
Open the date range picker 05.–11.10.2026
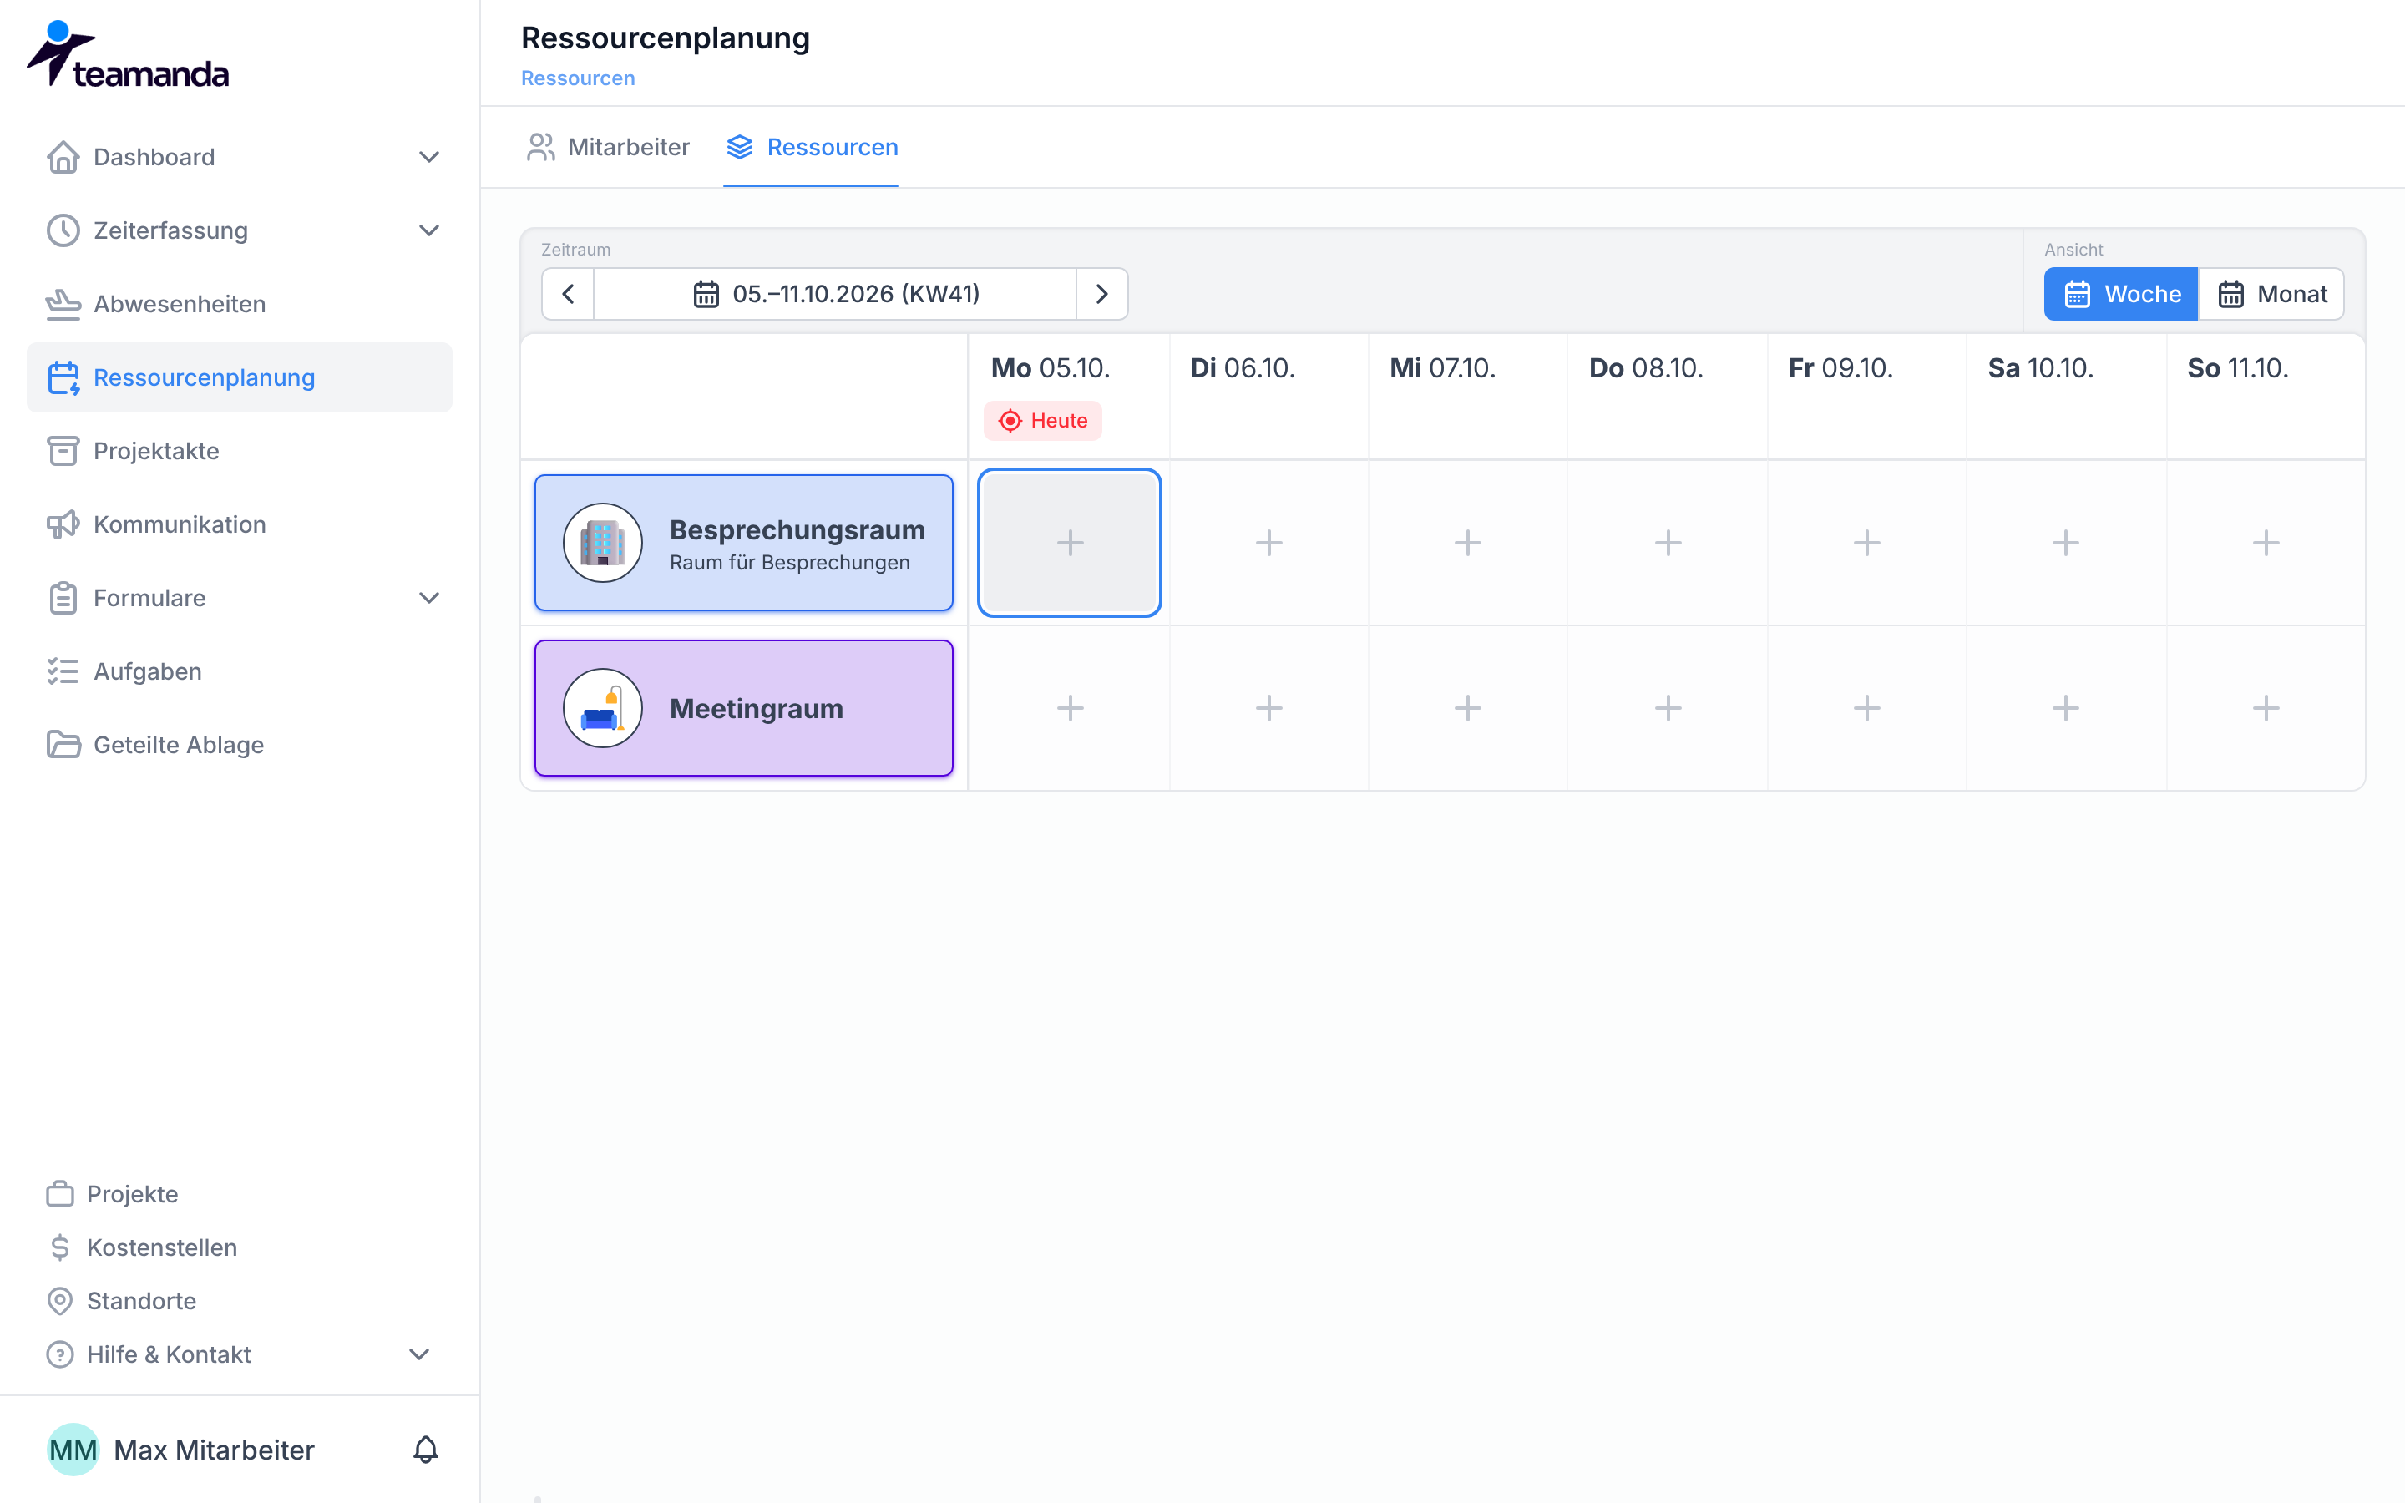pos(835,294)
